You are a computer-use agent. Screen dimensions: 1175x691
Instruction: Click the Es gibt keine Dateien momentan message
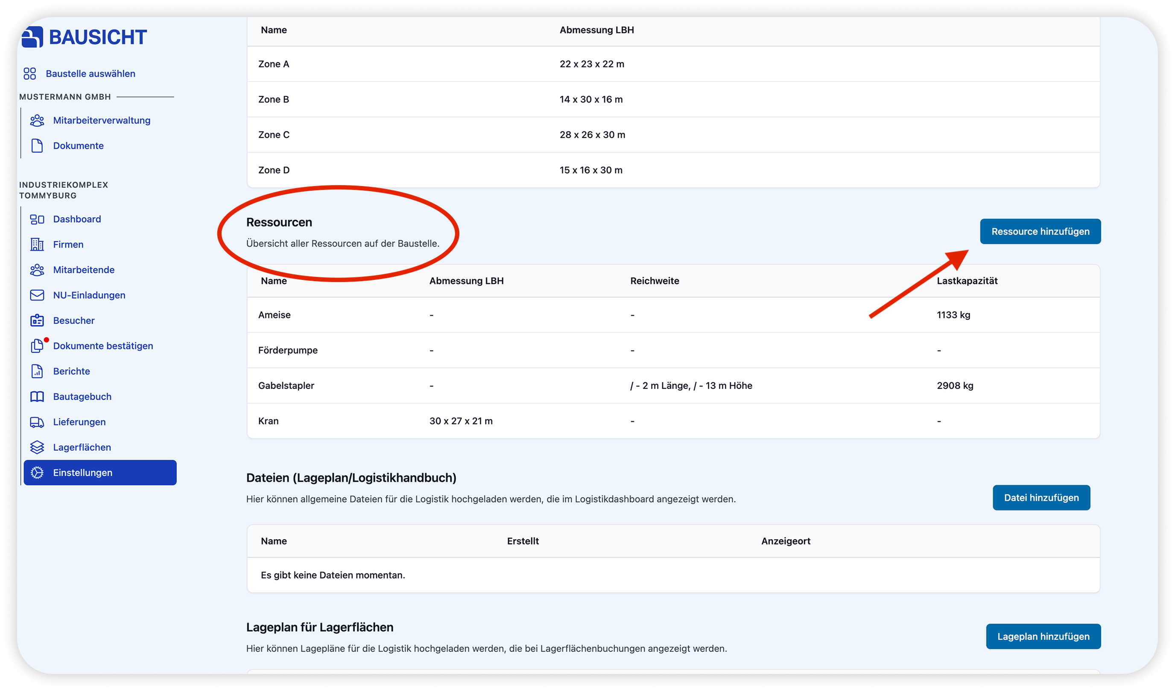(333, 575)
